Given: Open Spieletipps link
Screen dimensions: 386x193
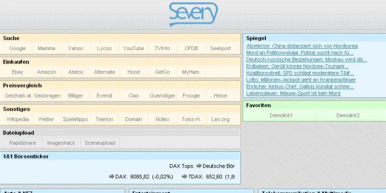Looking at the screenshot, I should (x=75, y=119).
